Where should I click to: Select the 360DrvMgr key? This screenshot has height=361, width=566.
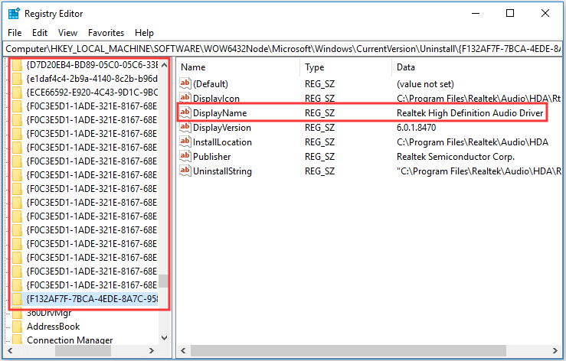(49, 313)
